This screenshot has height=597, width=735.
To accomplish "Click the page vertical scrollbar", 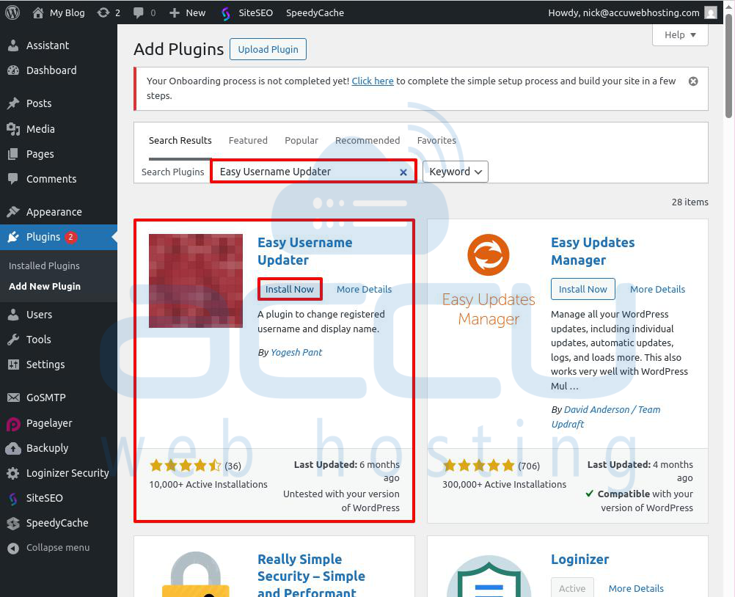I will point(728,65).
